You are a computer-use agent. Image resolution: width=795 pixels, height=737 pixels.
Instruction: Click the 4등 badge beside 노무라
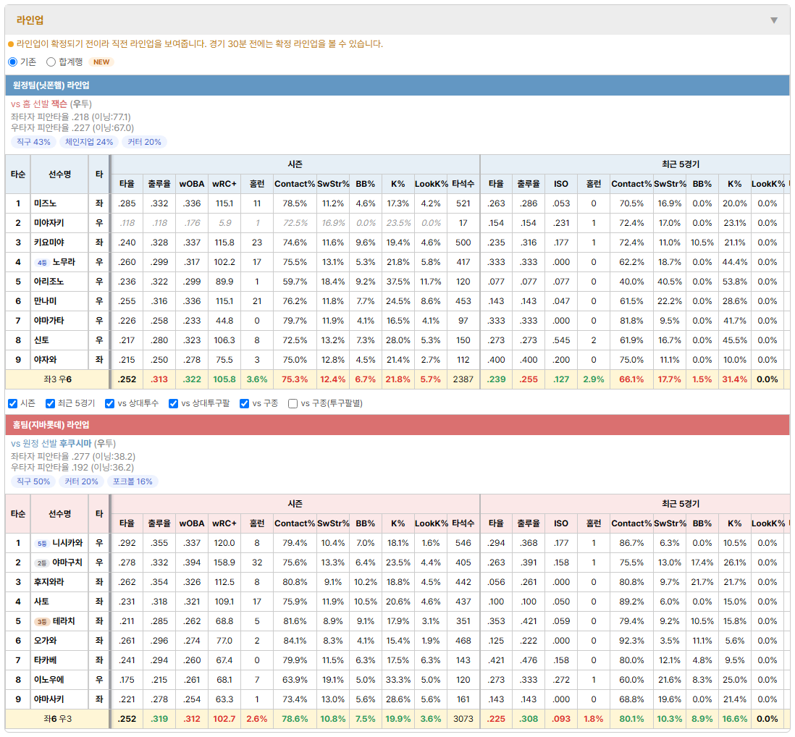click(x=41, y=263)
